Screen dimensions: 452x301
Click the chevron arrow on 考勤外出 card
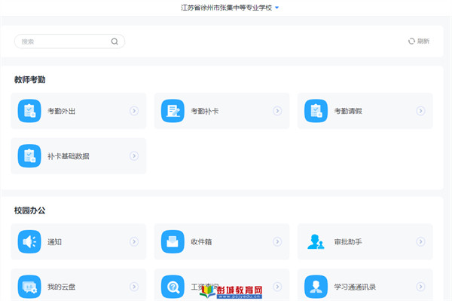click(134, 111)
